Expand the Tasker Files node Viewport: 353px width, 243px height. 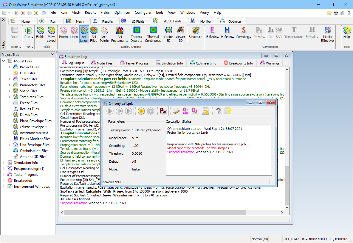pyautogui.click(x=10, y=79)
